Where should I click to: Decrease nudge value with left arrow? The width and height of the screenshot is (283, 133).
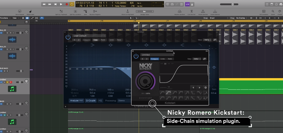tap(137, 11)
